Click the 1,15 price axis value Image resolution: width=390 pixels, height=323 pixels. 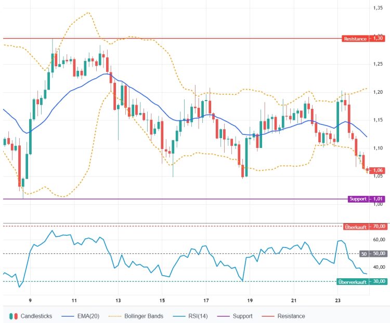378,120
